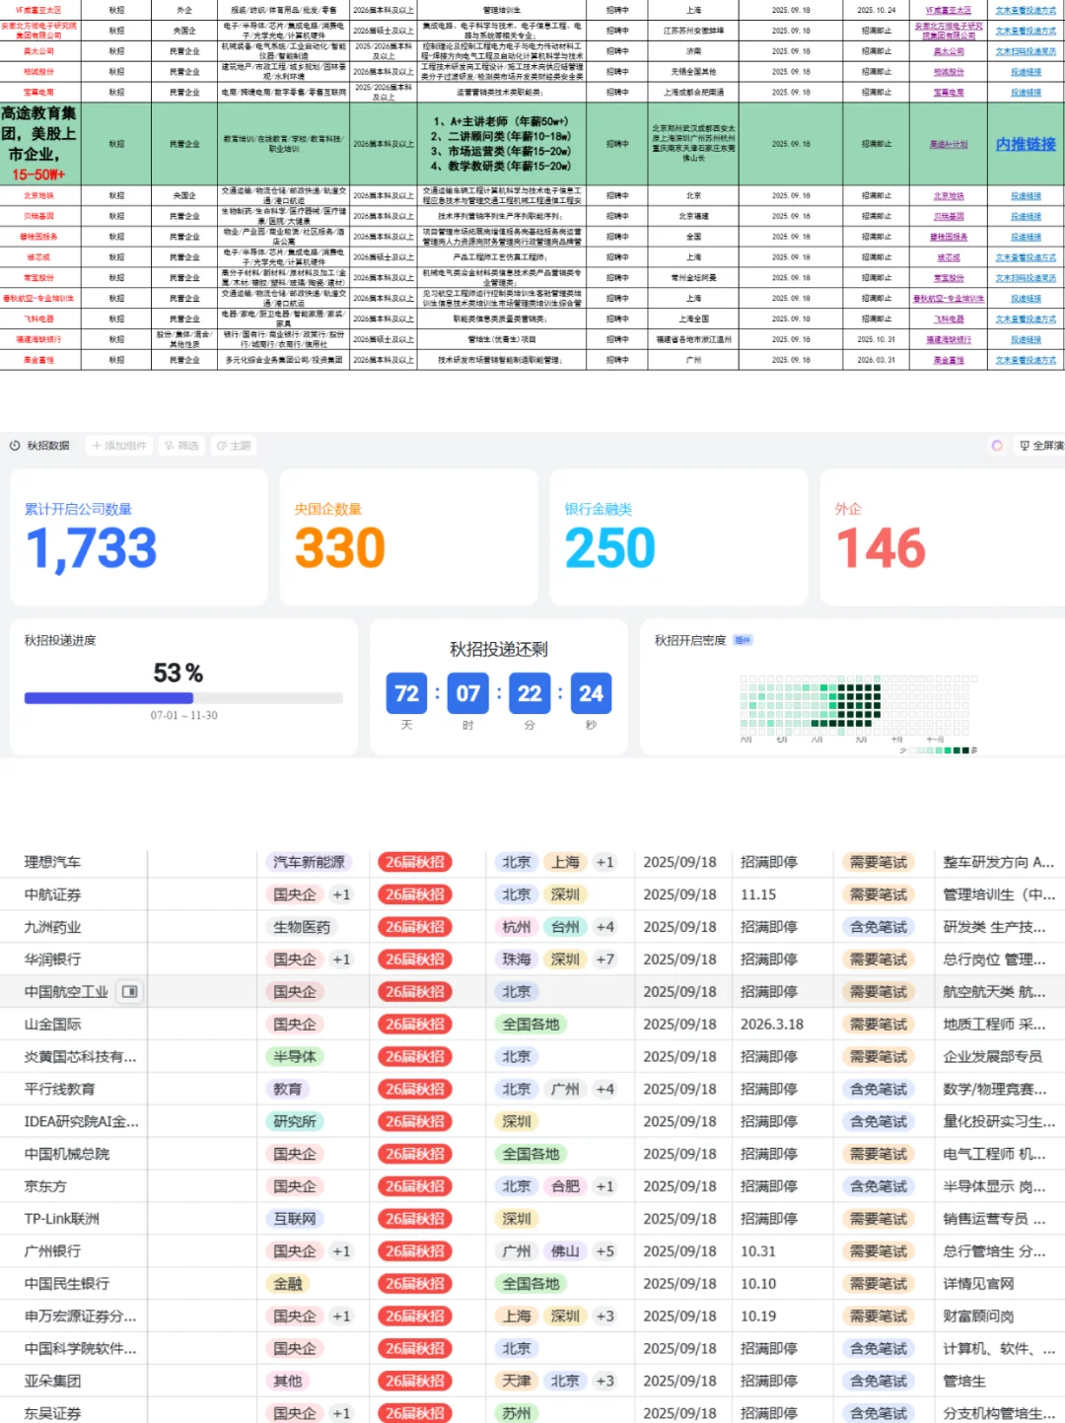Expand the +5 city tag in 广州银行 row

[x=605, y=1251]
